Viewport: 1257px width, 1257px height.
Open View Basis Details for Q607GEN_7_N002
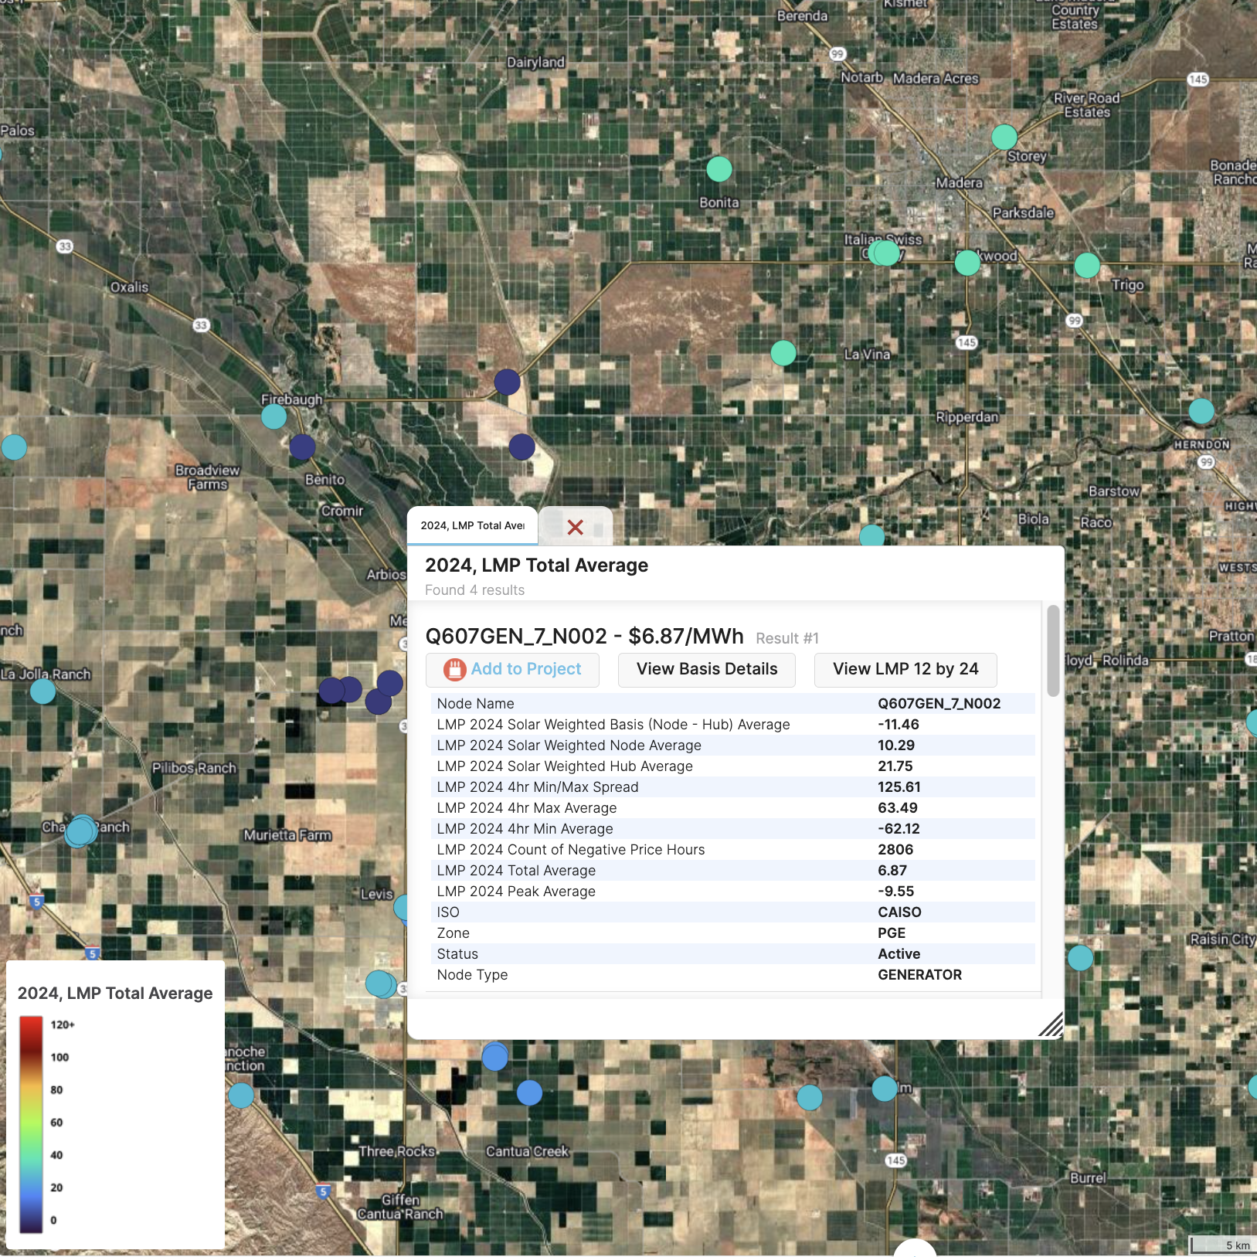[706, 669]
